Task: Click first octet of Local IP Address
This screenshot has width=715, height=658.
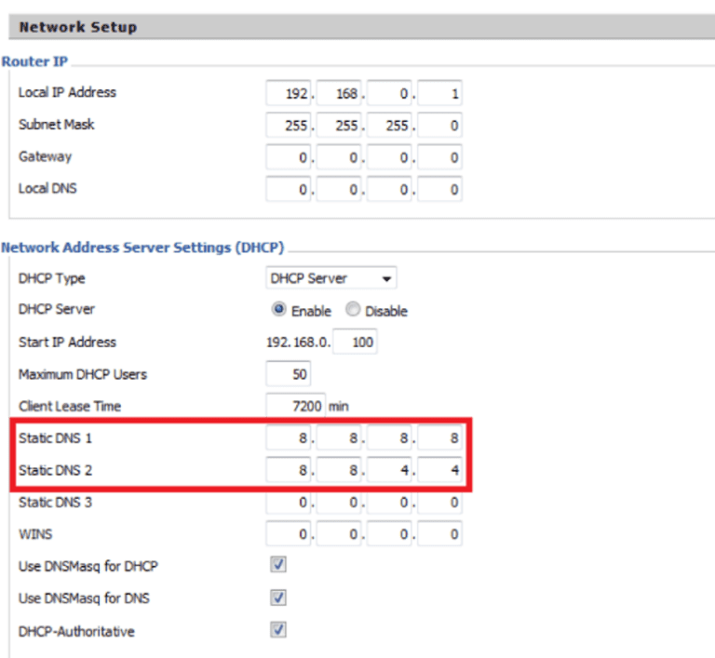Action: tap(289, 94)
